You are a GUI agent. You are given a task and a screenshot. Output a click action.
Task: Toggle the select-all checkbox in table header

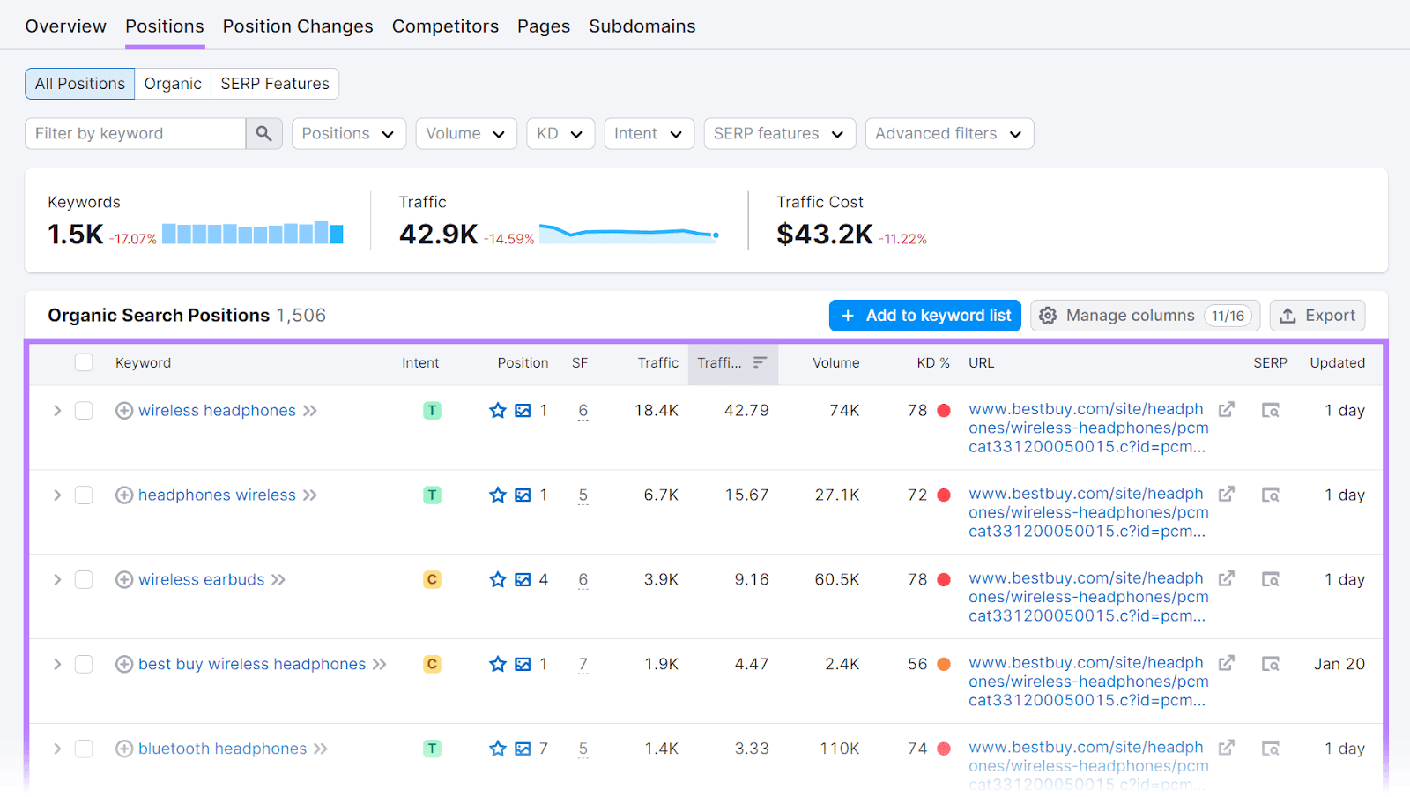pos(84,362)
